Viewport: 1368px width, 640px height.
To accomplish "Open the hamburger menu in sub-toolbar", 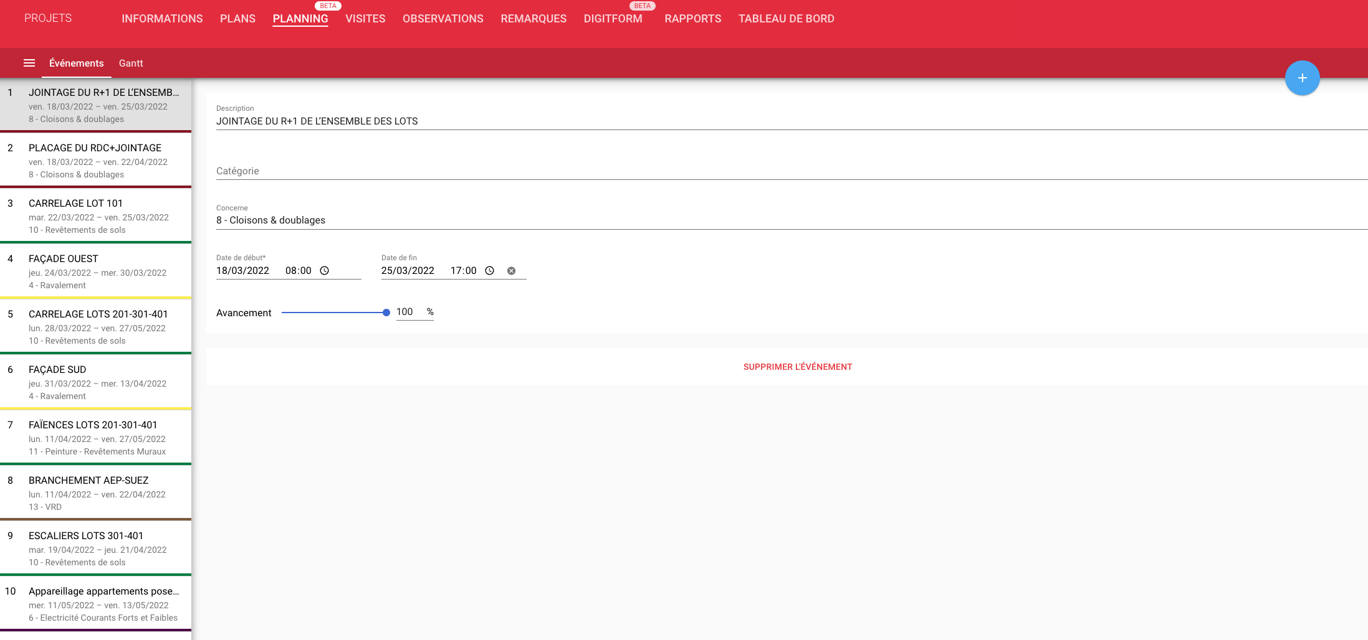I will pos(29,63).
